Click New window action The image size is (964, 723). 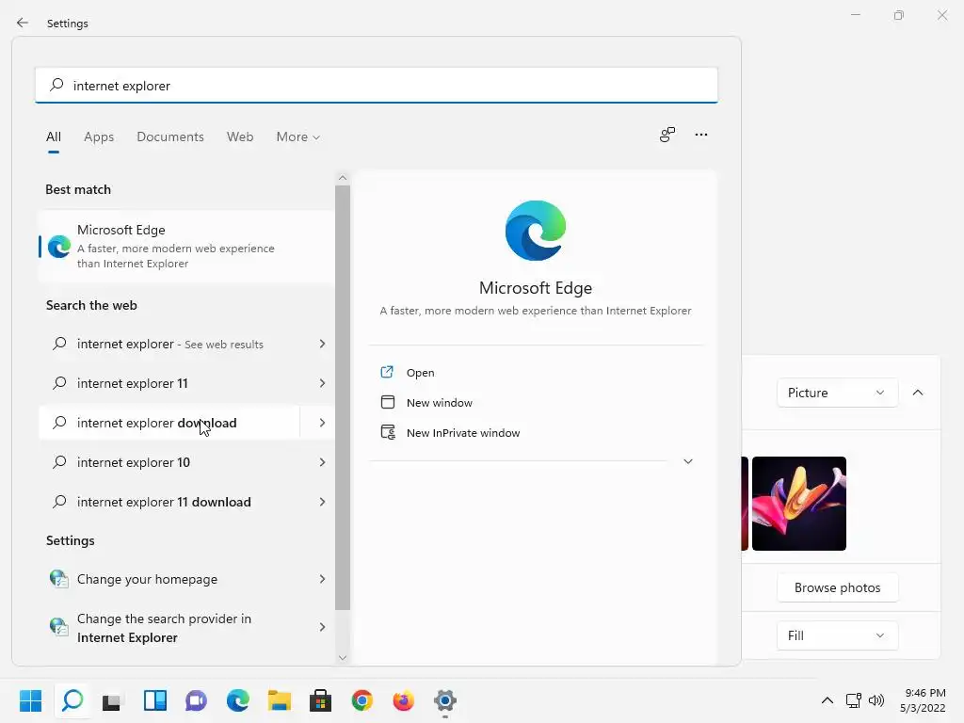tap(440, 403)
